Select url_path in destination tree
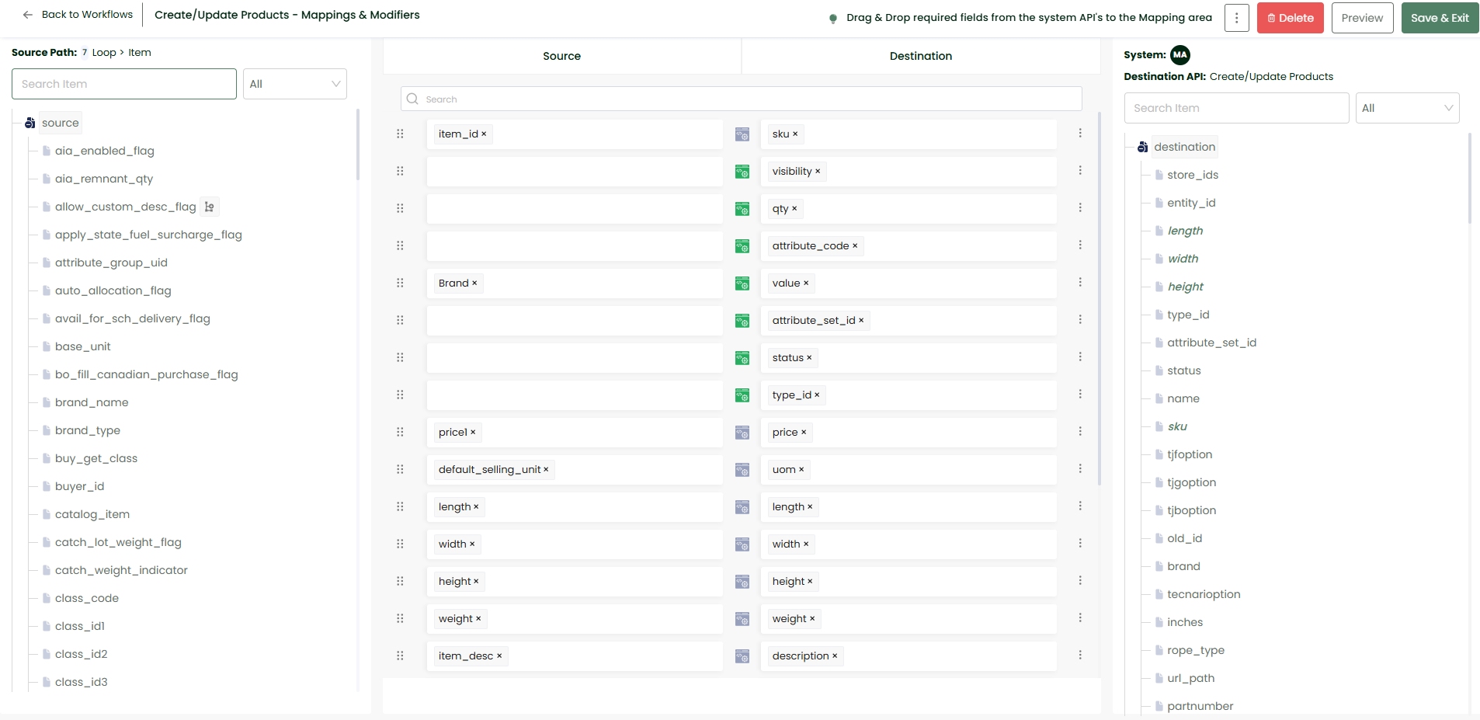The image size is (1480, 720). pyautogui.click(x=1191, y=678)
